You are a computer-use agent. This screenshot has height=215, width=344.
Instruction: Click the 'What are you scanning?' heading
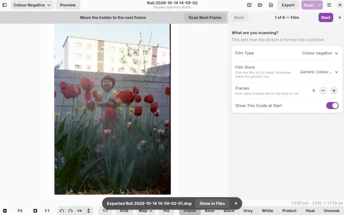(x=255, y=33)
